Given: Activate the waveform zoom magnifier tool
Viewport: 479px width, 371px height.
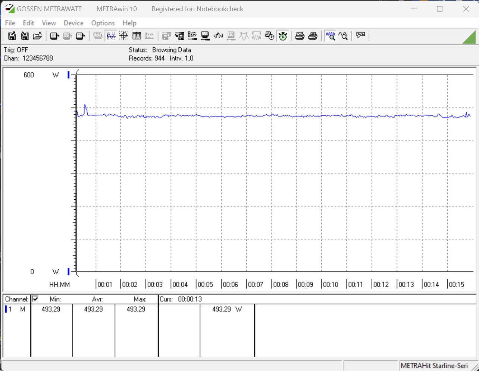Looking at the screenshot, I should click(x=330, y=36).
